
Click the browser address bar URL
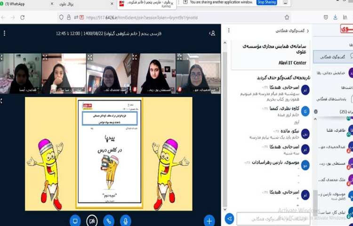(142, 17)
